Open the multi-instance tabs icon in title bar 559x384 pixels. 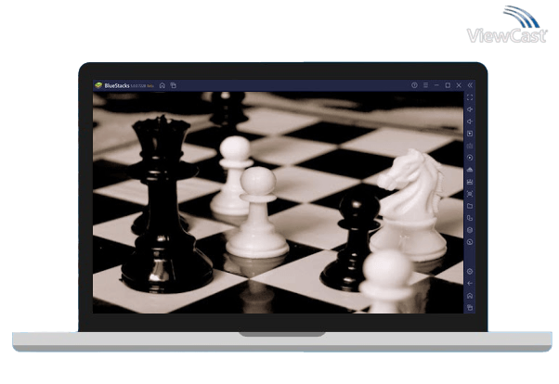pyautogui.click(x=174, y=85)
